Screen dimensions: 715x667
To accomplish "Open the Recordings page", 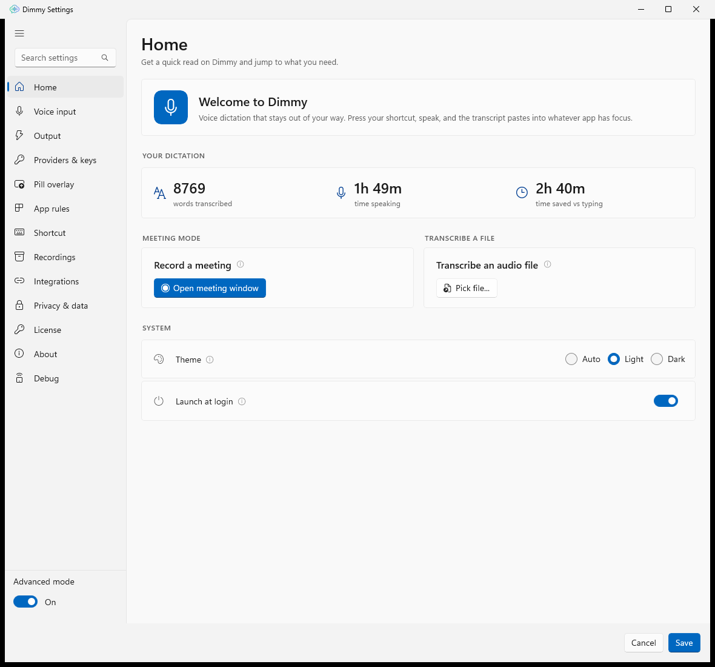I will point(65,257).
